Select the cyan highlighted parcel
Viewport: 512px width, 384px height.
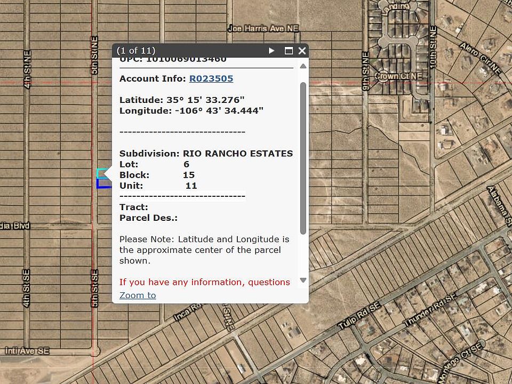click(101, 173)
